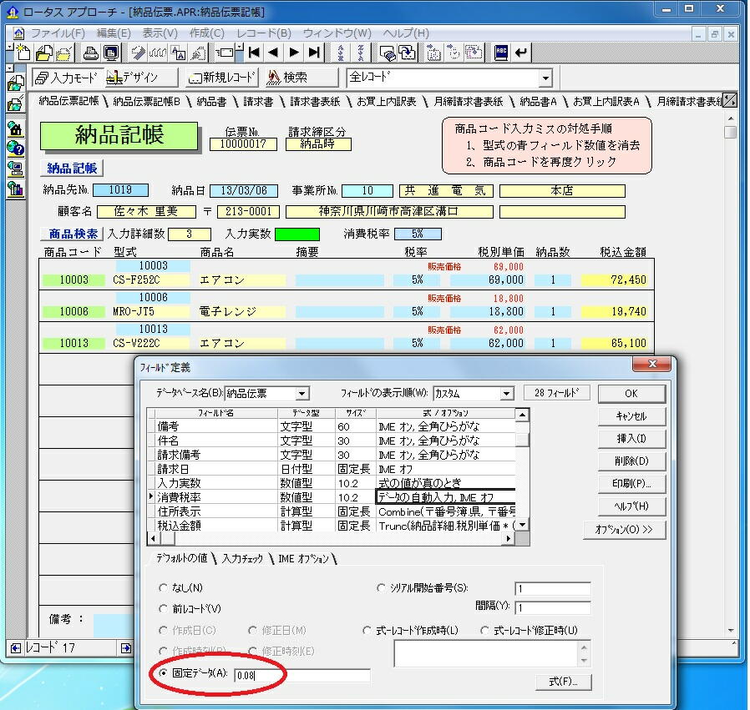The image size is (750, 710).
Task: Click the 商品検索 button
Action: (x=72, y=234)
